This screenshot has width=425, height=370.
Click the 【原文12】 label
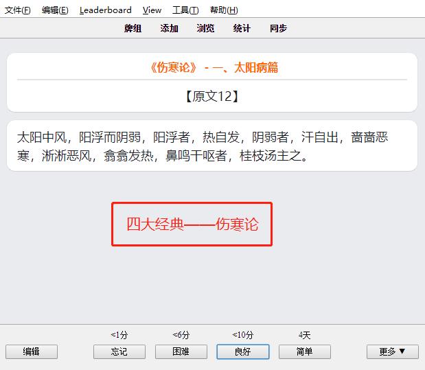coord(212,96)
